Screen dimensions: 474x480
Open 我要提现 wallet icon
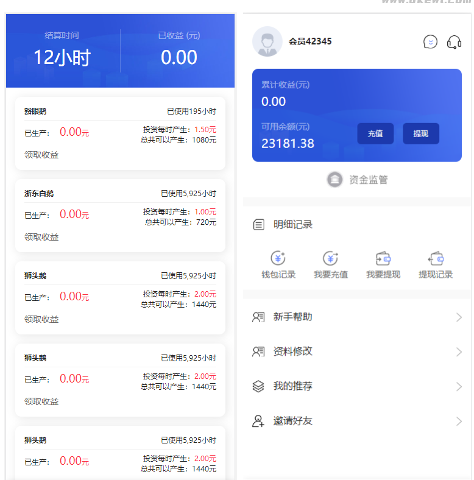click(x=383, y=258)
